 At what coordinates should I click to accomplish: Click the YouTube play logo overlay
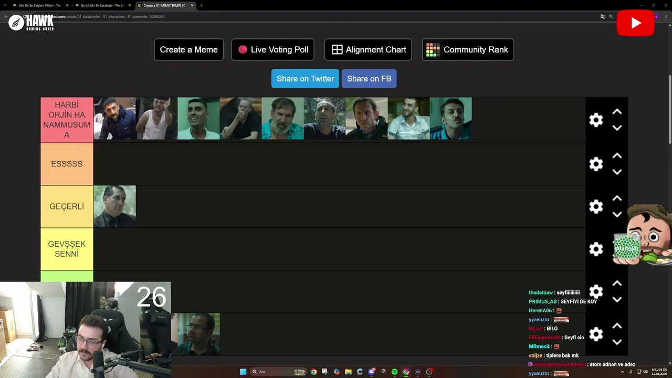[x=635, y=23]
